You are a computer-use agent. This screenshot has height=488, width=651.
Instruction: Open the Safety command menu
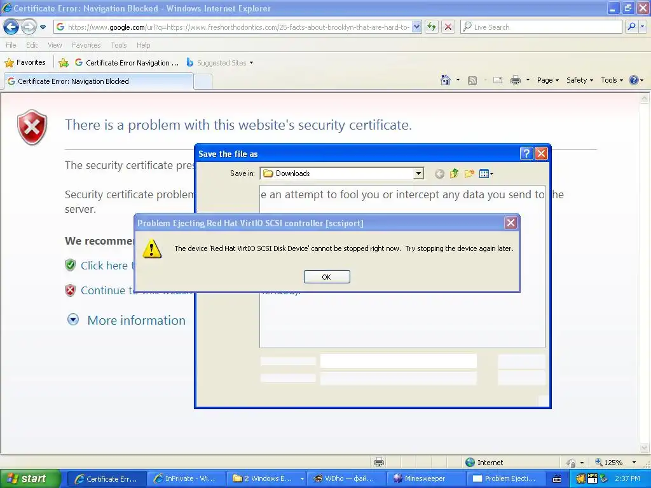click(580, 80)
